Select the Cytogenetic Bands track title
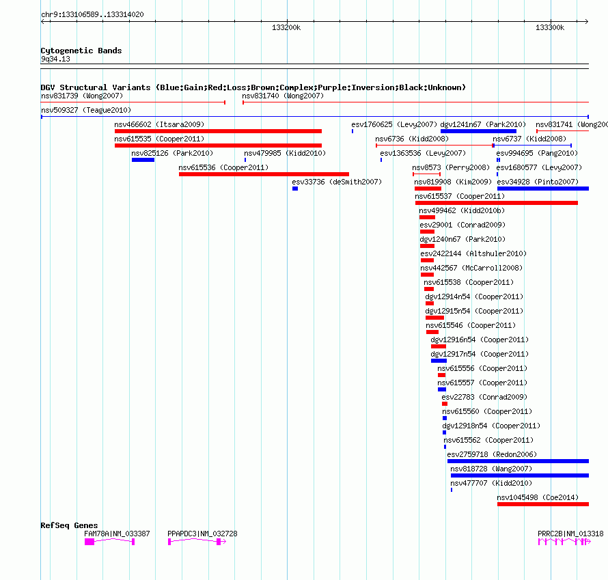The height and width of the screenshot is (580, 608). coord(81,51)
